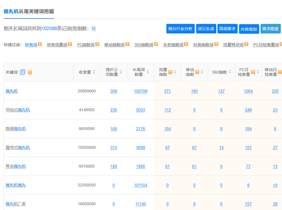This screenshot has width=282, height=210.
Task: Click mobile index 193
Action: [x=195, y=91]
